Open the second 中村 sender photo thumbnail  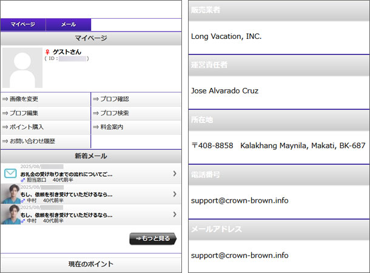coord(10,214)
